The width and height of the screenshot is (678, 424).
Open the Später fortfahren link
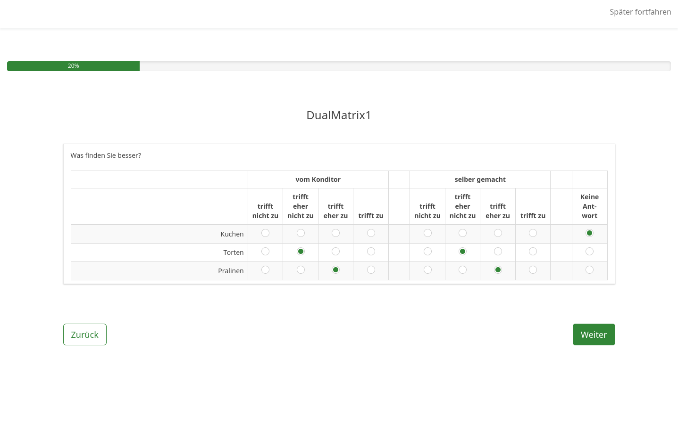[640, 12]
